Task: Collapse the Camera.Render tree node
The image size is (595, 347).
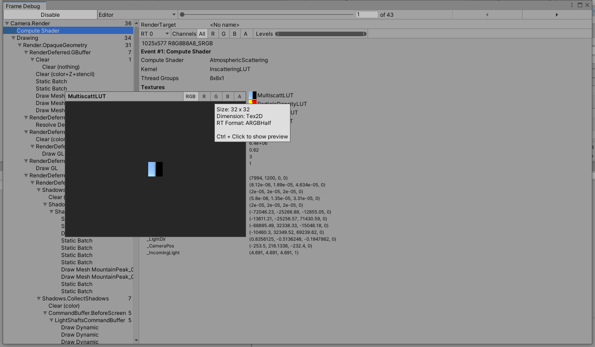Action: [7, 24]
